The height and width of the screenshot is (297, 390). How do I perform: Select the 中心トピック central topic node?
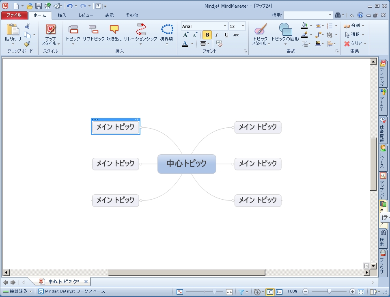coord(187,164)
